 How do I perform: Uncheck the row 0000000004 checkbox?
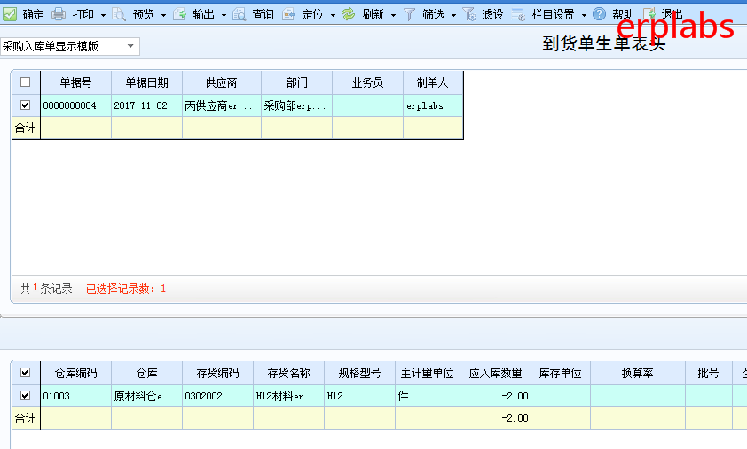[25, 105]
